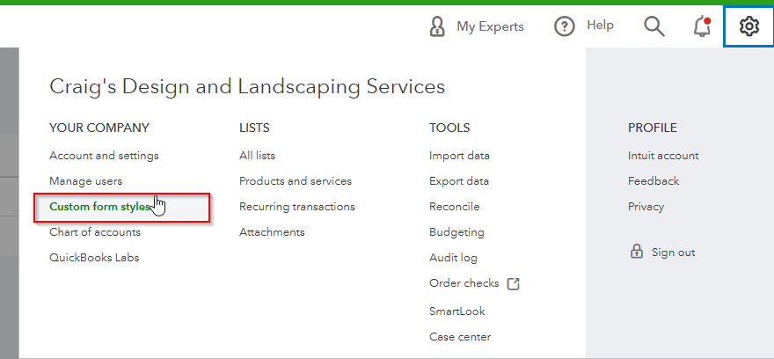
Task: Click the Search magnifier icon
Action: coord(654,26)
